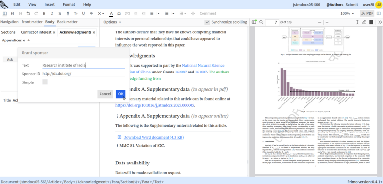Viewport: 383px width, 184px height.
Task: Open the View menu
Action: (x=32, y=4)
